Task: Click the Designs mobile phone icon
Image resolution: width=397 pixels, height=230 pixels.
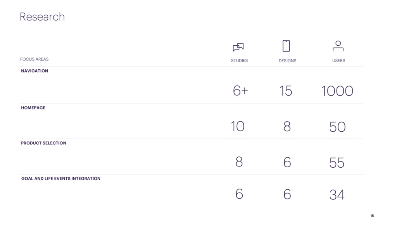Action: coord(286,46)
